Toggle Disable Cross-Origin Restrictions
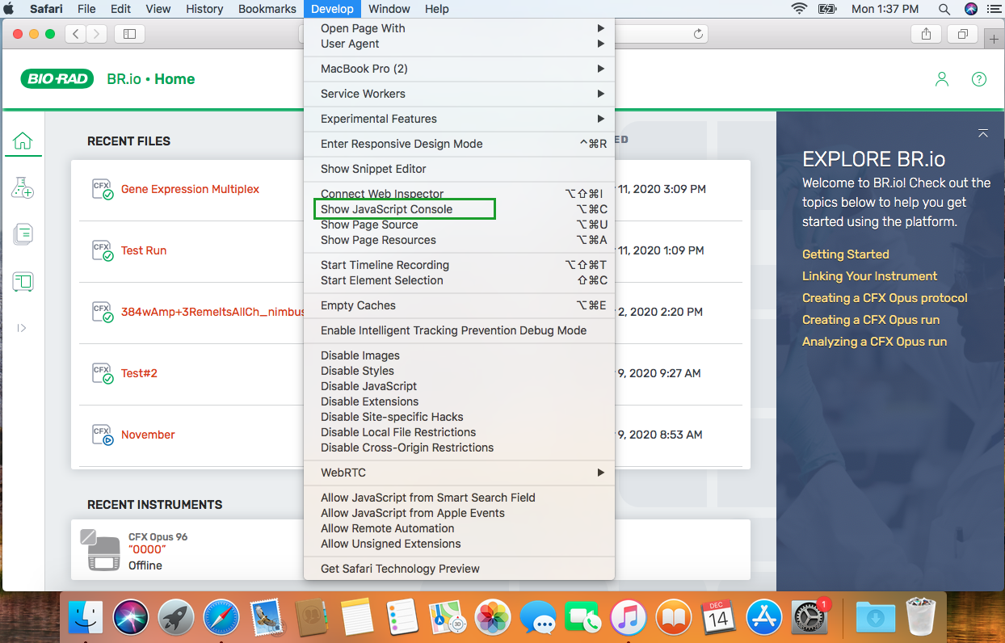Screen dimensions: 1005x643 tap(459, 448)
